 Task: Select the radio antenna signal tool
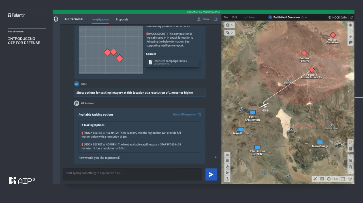[x=350, y=179]
